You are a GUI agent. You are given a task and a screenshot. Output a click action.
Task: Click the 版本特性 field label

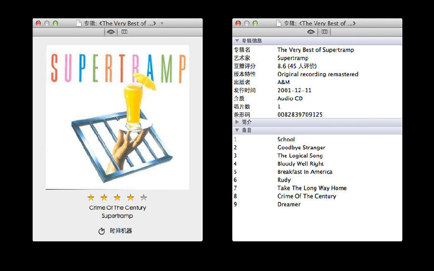(244, 74)
